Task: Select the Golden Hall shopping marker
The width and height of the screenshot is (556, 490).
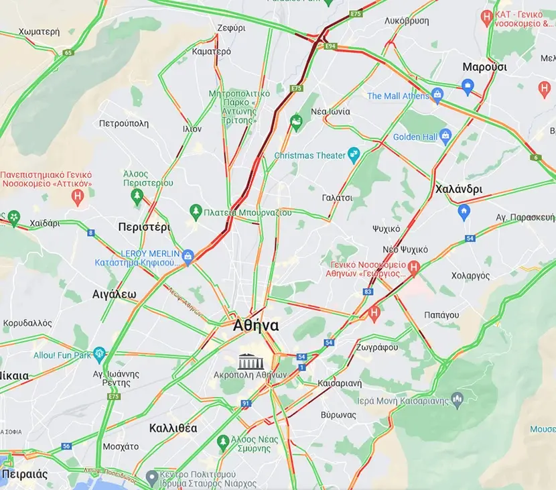Action: (445, 136)
